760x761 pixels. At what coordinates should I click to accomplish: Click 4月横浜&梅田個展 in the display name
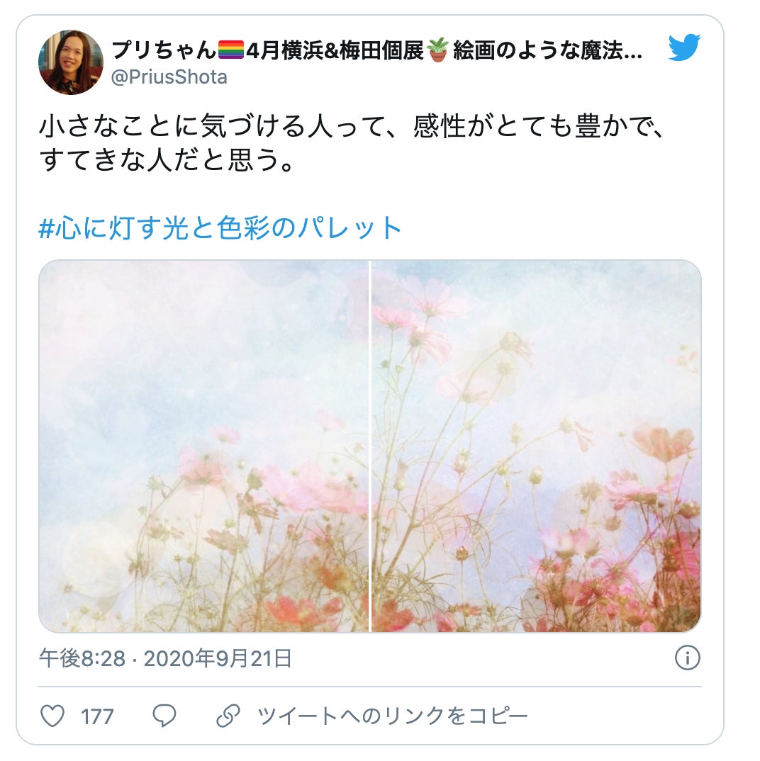coord(335,50)
